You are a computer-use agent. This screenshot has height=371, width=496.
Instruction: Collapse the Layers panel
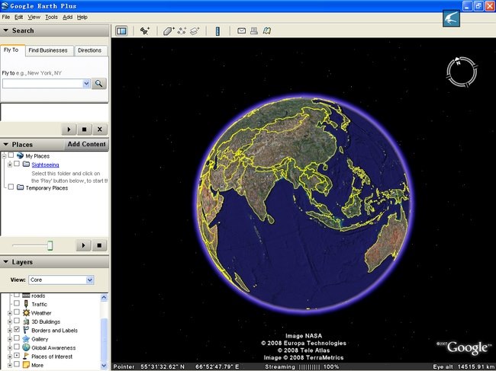[5, 262]
